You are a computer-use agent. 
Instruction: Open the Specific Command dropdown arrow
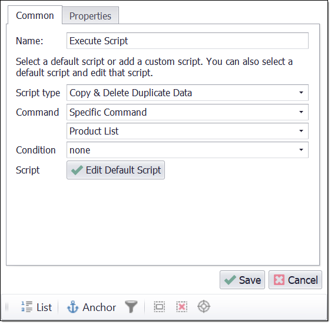(301, 113)
